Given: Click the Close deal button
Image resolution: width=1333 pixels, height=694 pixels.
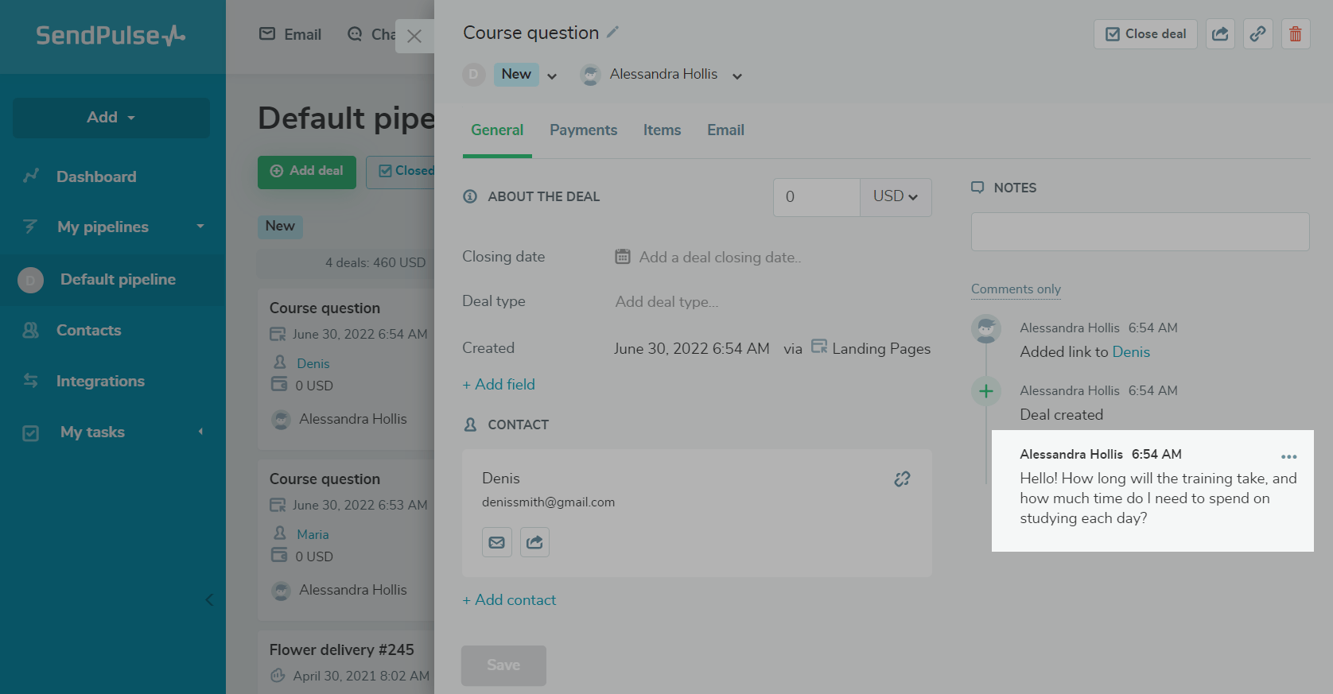Looking at the screenshot, I should pyautogui.click(x=1145, y=34).
